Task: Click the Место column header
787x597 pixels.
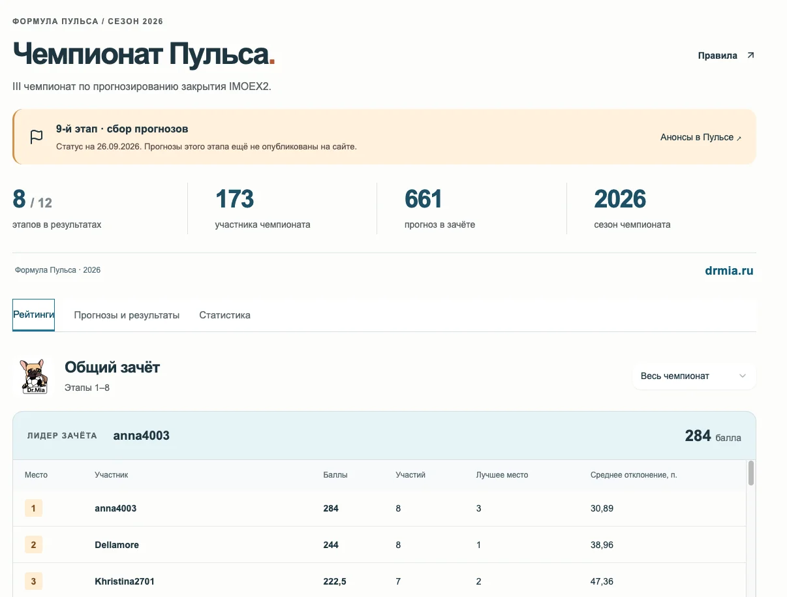Action: click(36, 475)
